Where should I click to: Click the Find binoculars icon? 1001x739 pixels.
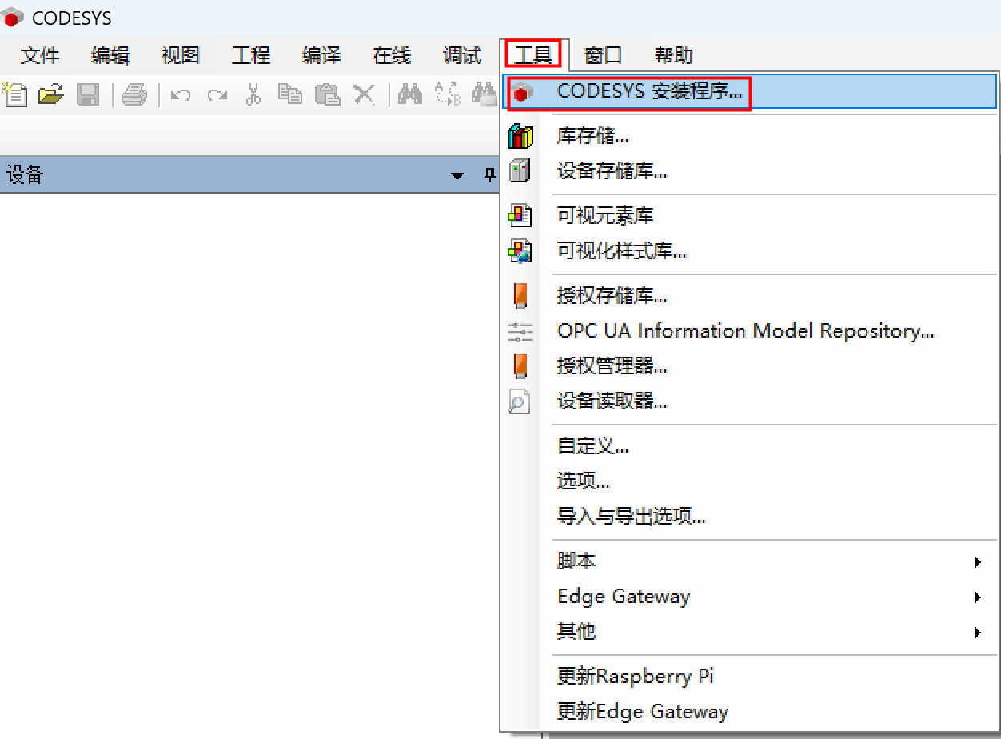click(x=410, y=94)
